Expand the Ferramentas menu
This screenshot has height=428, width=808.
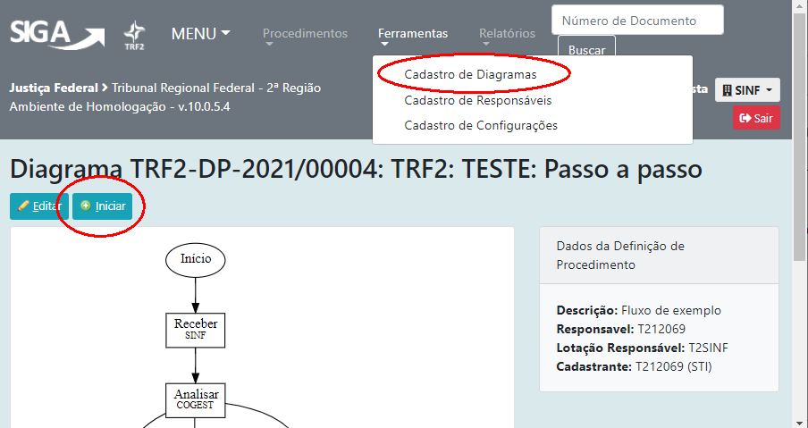(x=412, y=34)
